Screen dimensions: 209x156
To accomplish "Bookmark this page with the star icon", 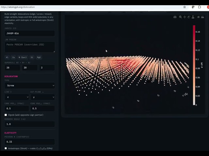I will tap(185, 7).
